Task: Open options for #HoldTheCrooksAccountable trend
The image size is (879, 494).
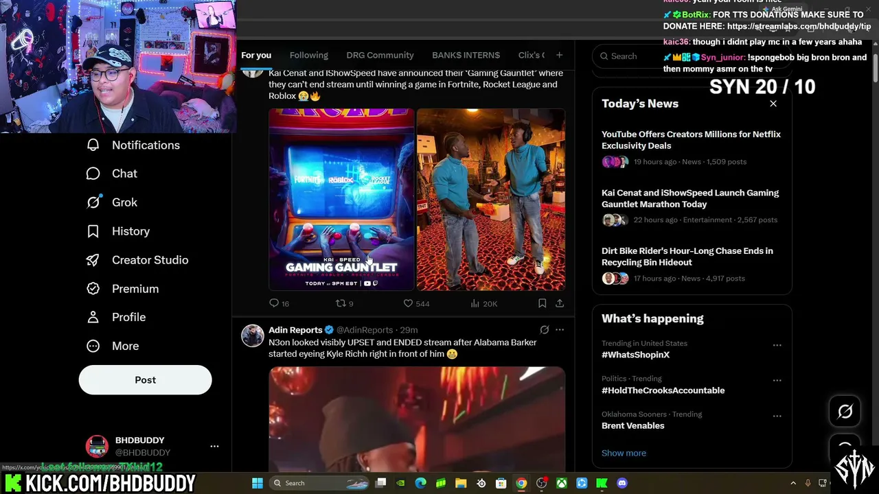Action: pyautogui.click(x=777, y=380)
